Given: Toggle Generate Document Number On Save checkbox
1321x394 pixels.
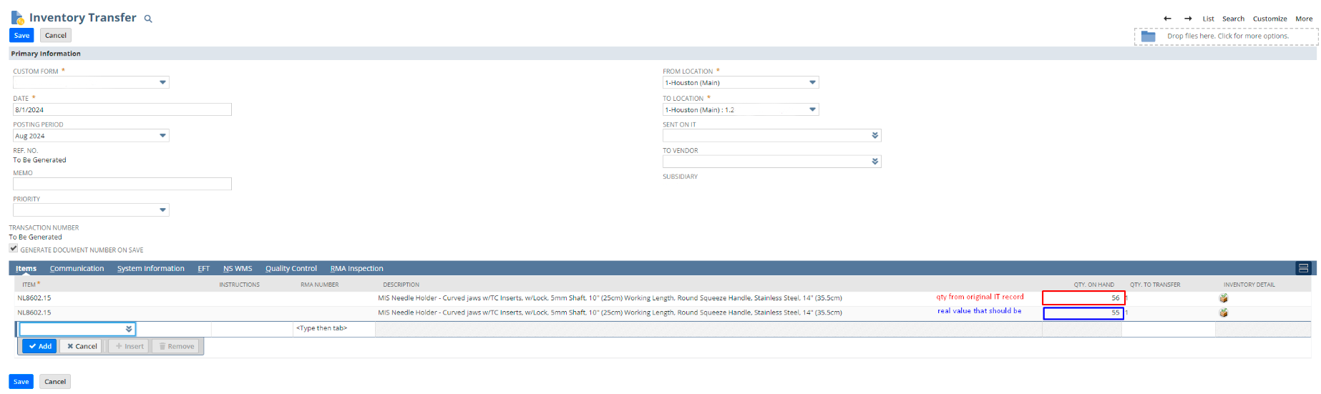Looking at the screenshot, I should [x=14, y=248].
